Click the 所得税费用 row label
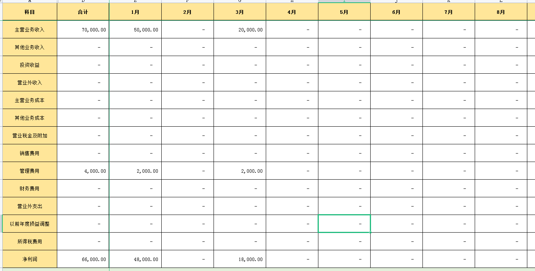Screen dimensions: 535x271 [30, 241]
